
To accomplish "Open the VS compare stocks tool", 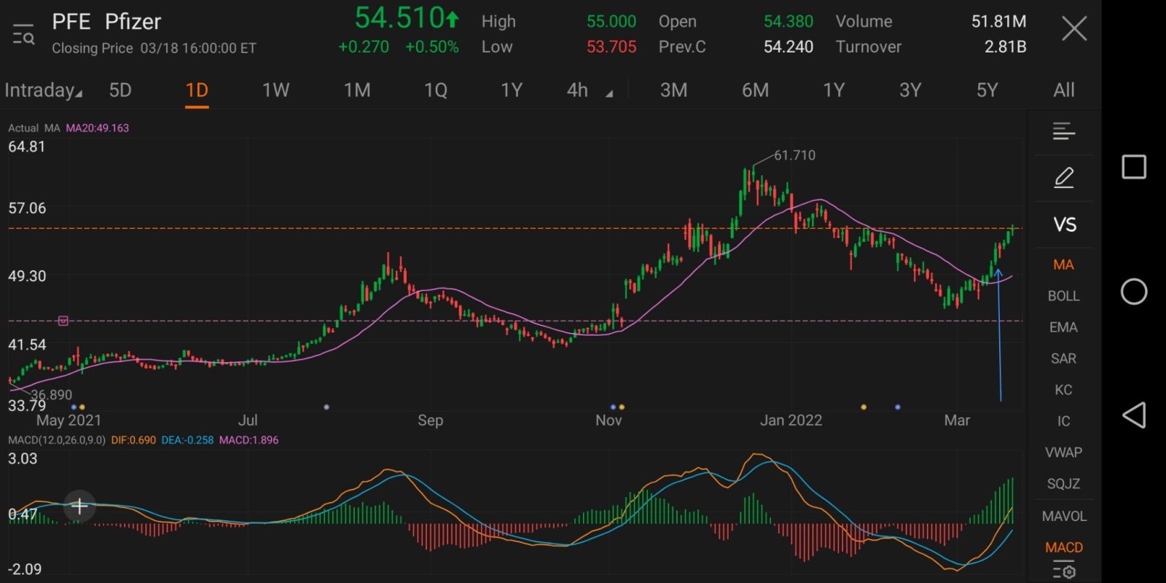I will [1064, 224].
